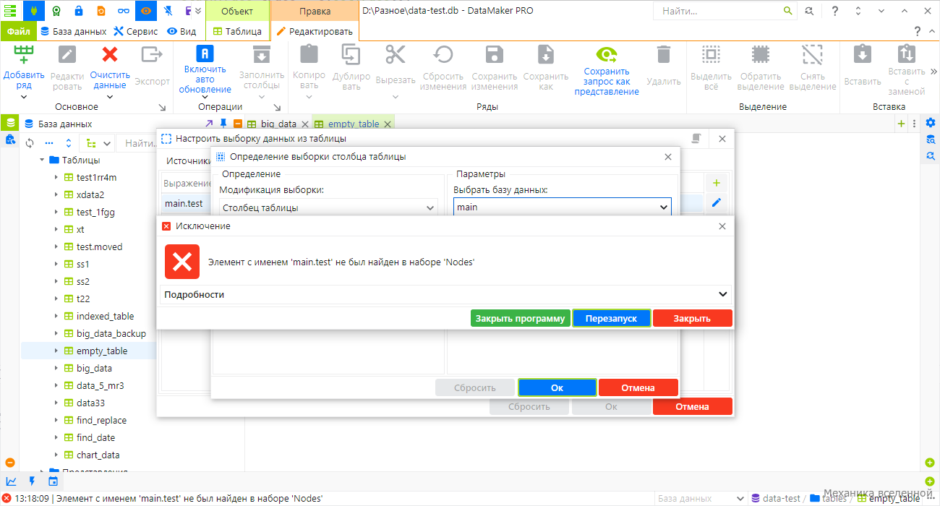Select big_data_backup in the tree
The image size is (940, 506).
[111, 333]
